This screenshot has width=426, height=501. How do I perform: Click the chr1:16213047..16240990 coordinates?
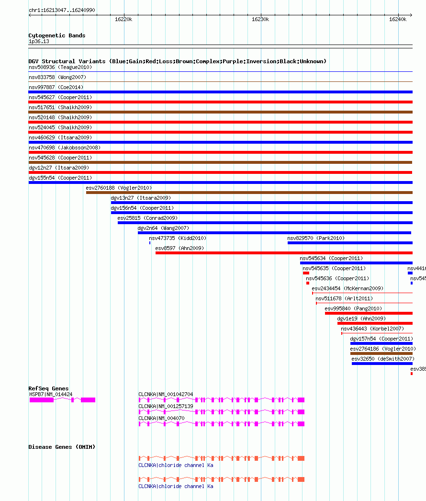point(62,10)
